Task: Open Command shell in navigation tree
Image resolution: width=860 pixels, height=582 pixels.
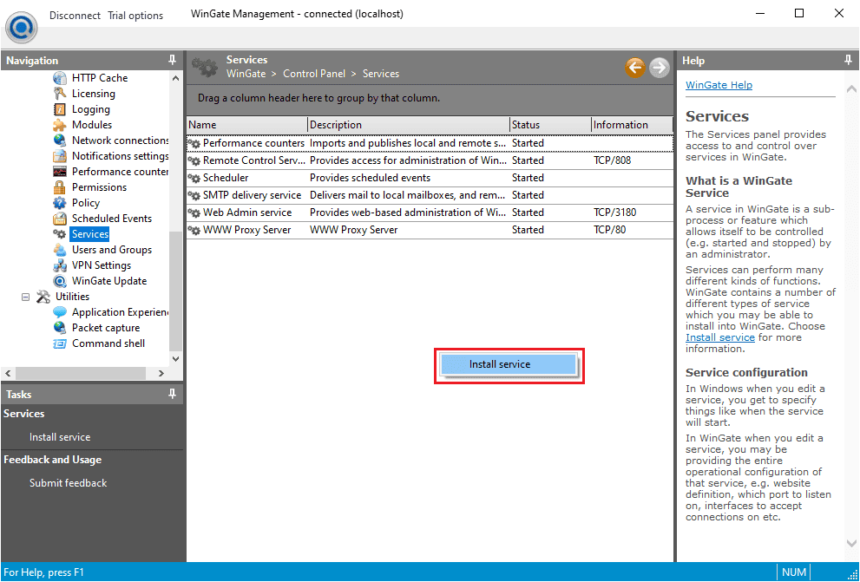Action: click(x=108, y=343)
